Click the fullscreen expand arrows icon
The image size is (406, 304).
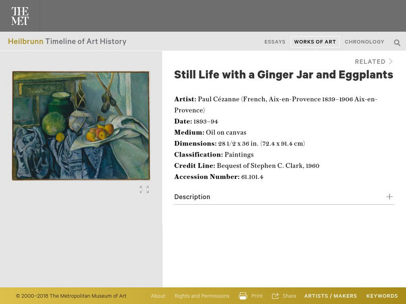tap(144, 189)
